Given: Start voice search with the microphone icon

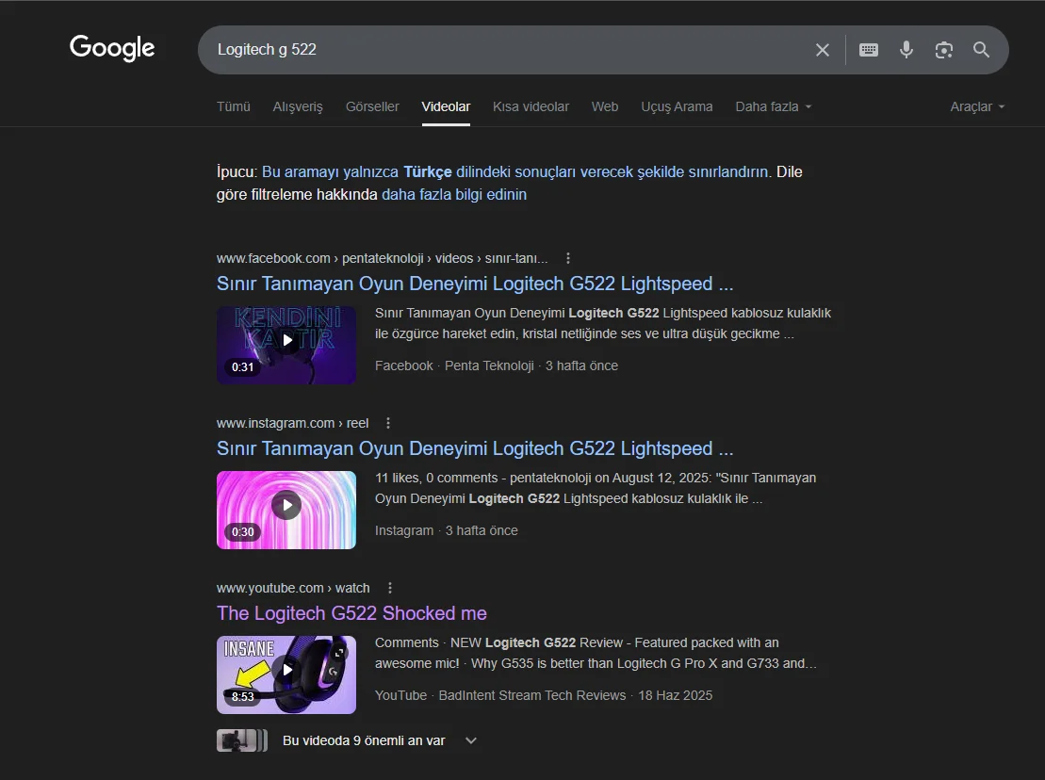Looking at the screenshot, I should pos(906,50).
